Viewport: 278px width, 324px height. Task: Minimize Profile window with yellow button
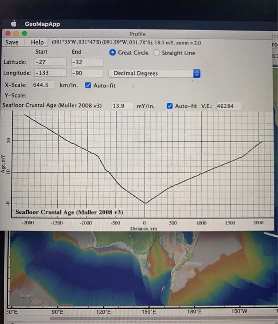16,33
